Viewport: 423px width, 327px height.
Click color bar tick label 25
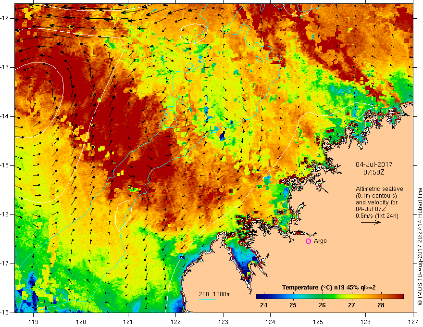click(x=293, y=305)
